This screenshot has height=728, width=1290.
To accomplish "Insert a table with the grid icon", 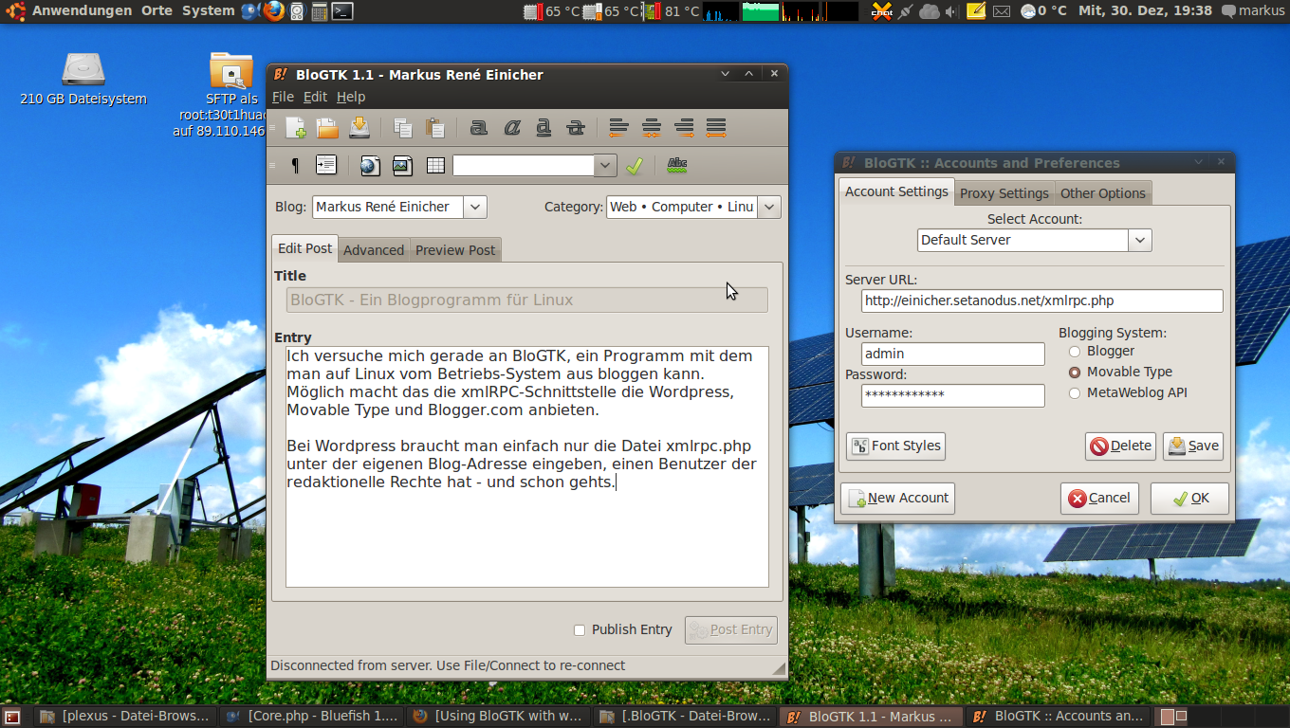I will pyautogui.click(x=435, y=166).
